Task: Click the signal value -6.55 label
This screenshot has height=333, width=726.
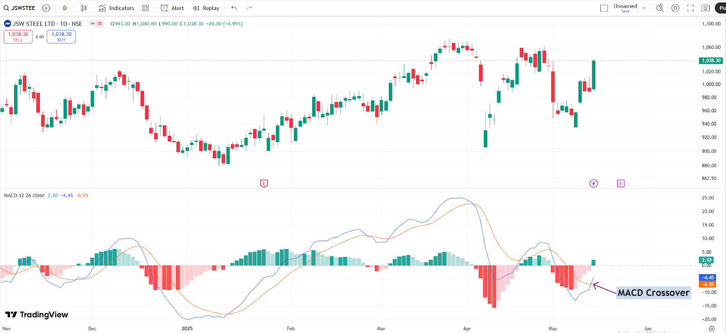Action: click(x=707, y=285)
